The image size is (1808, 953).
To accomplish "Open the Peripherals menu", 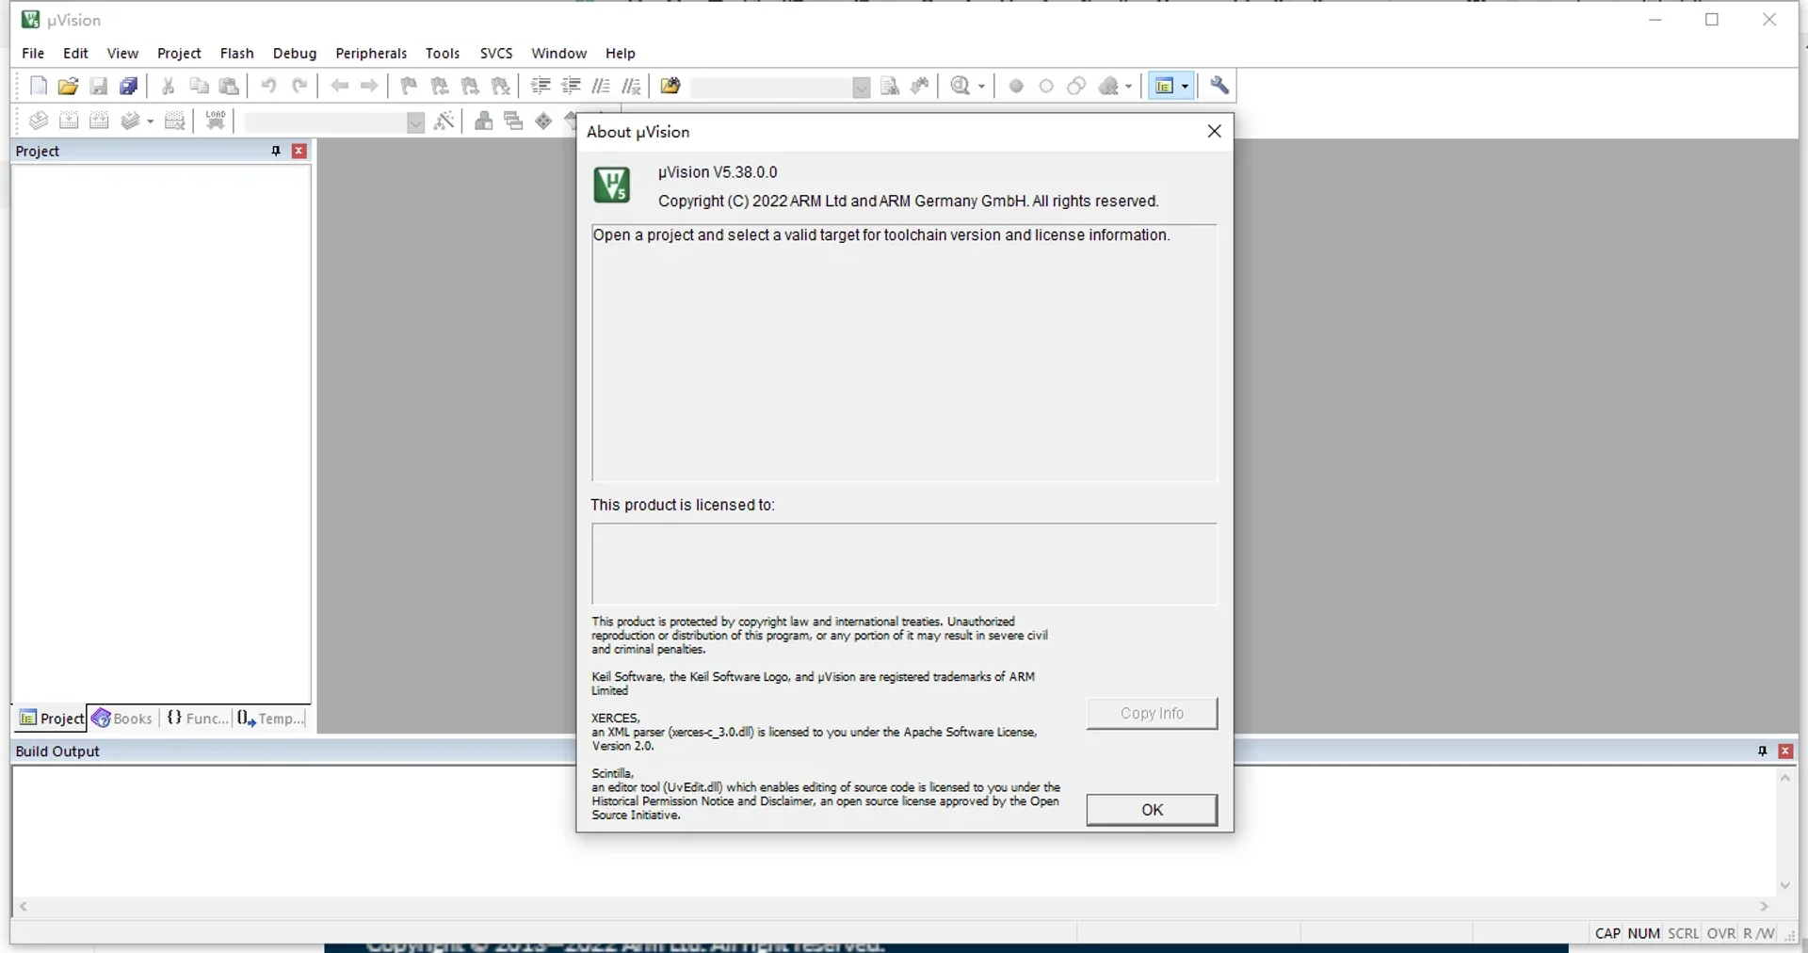I will (x=371, y=54).
